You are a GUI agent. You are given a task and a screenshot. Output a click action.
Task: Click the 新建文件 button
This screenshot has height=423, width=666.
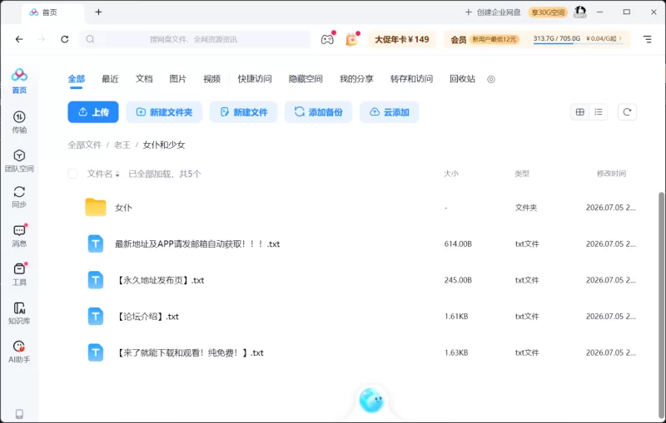click(x=243, y=112)
